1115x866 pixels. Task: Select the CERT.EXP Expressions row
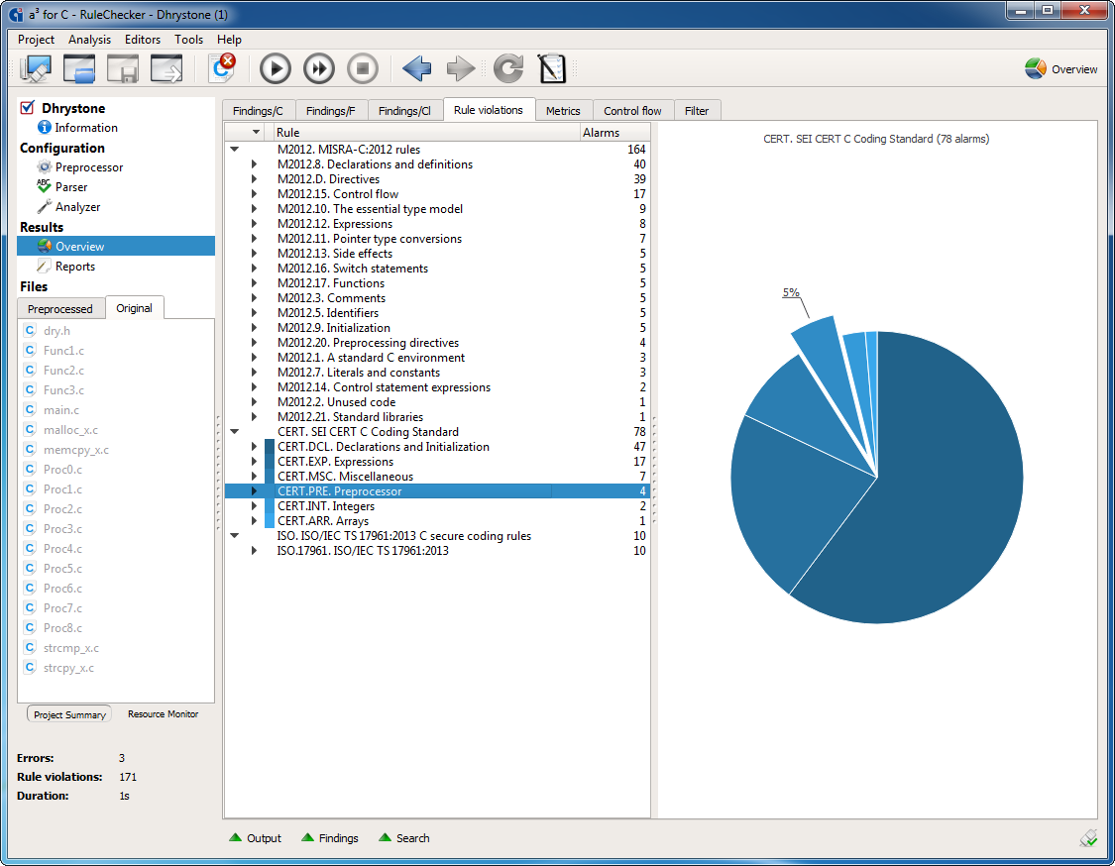pos(437,462)
